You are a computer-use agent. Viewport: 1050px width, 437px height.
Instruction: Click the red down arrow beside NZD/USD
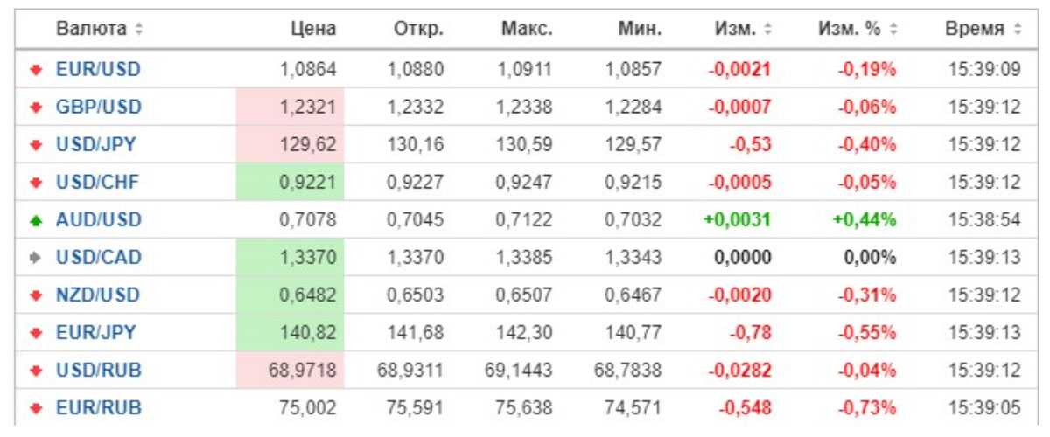36,295
